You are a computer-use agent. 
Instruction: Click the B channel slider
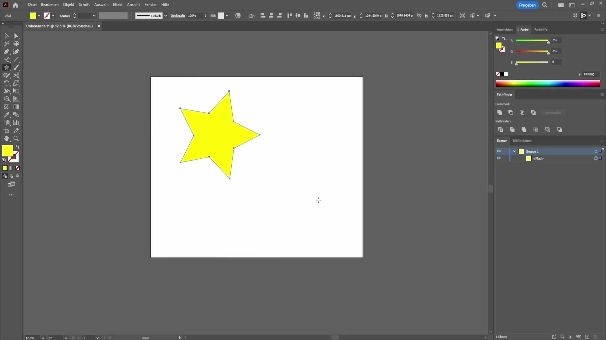tap(532, 62)
